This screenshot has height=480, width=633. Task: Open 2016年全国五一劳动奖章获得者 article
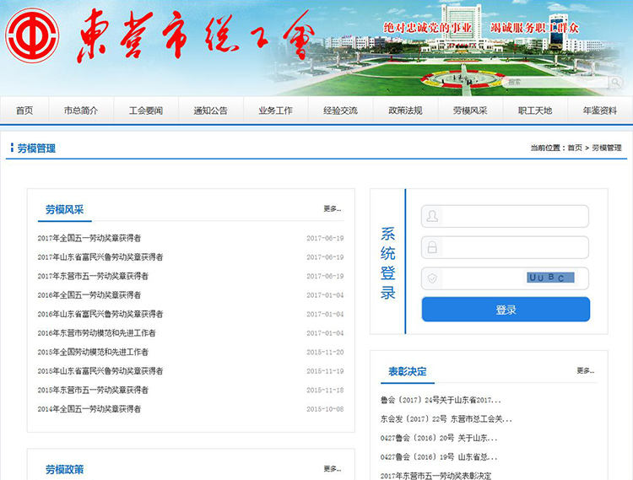pos(89,295)
